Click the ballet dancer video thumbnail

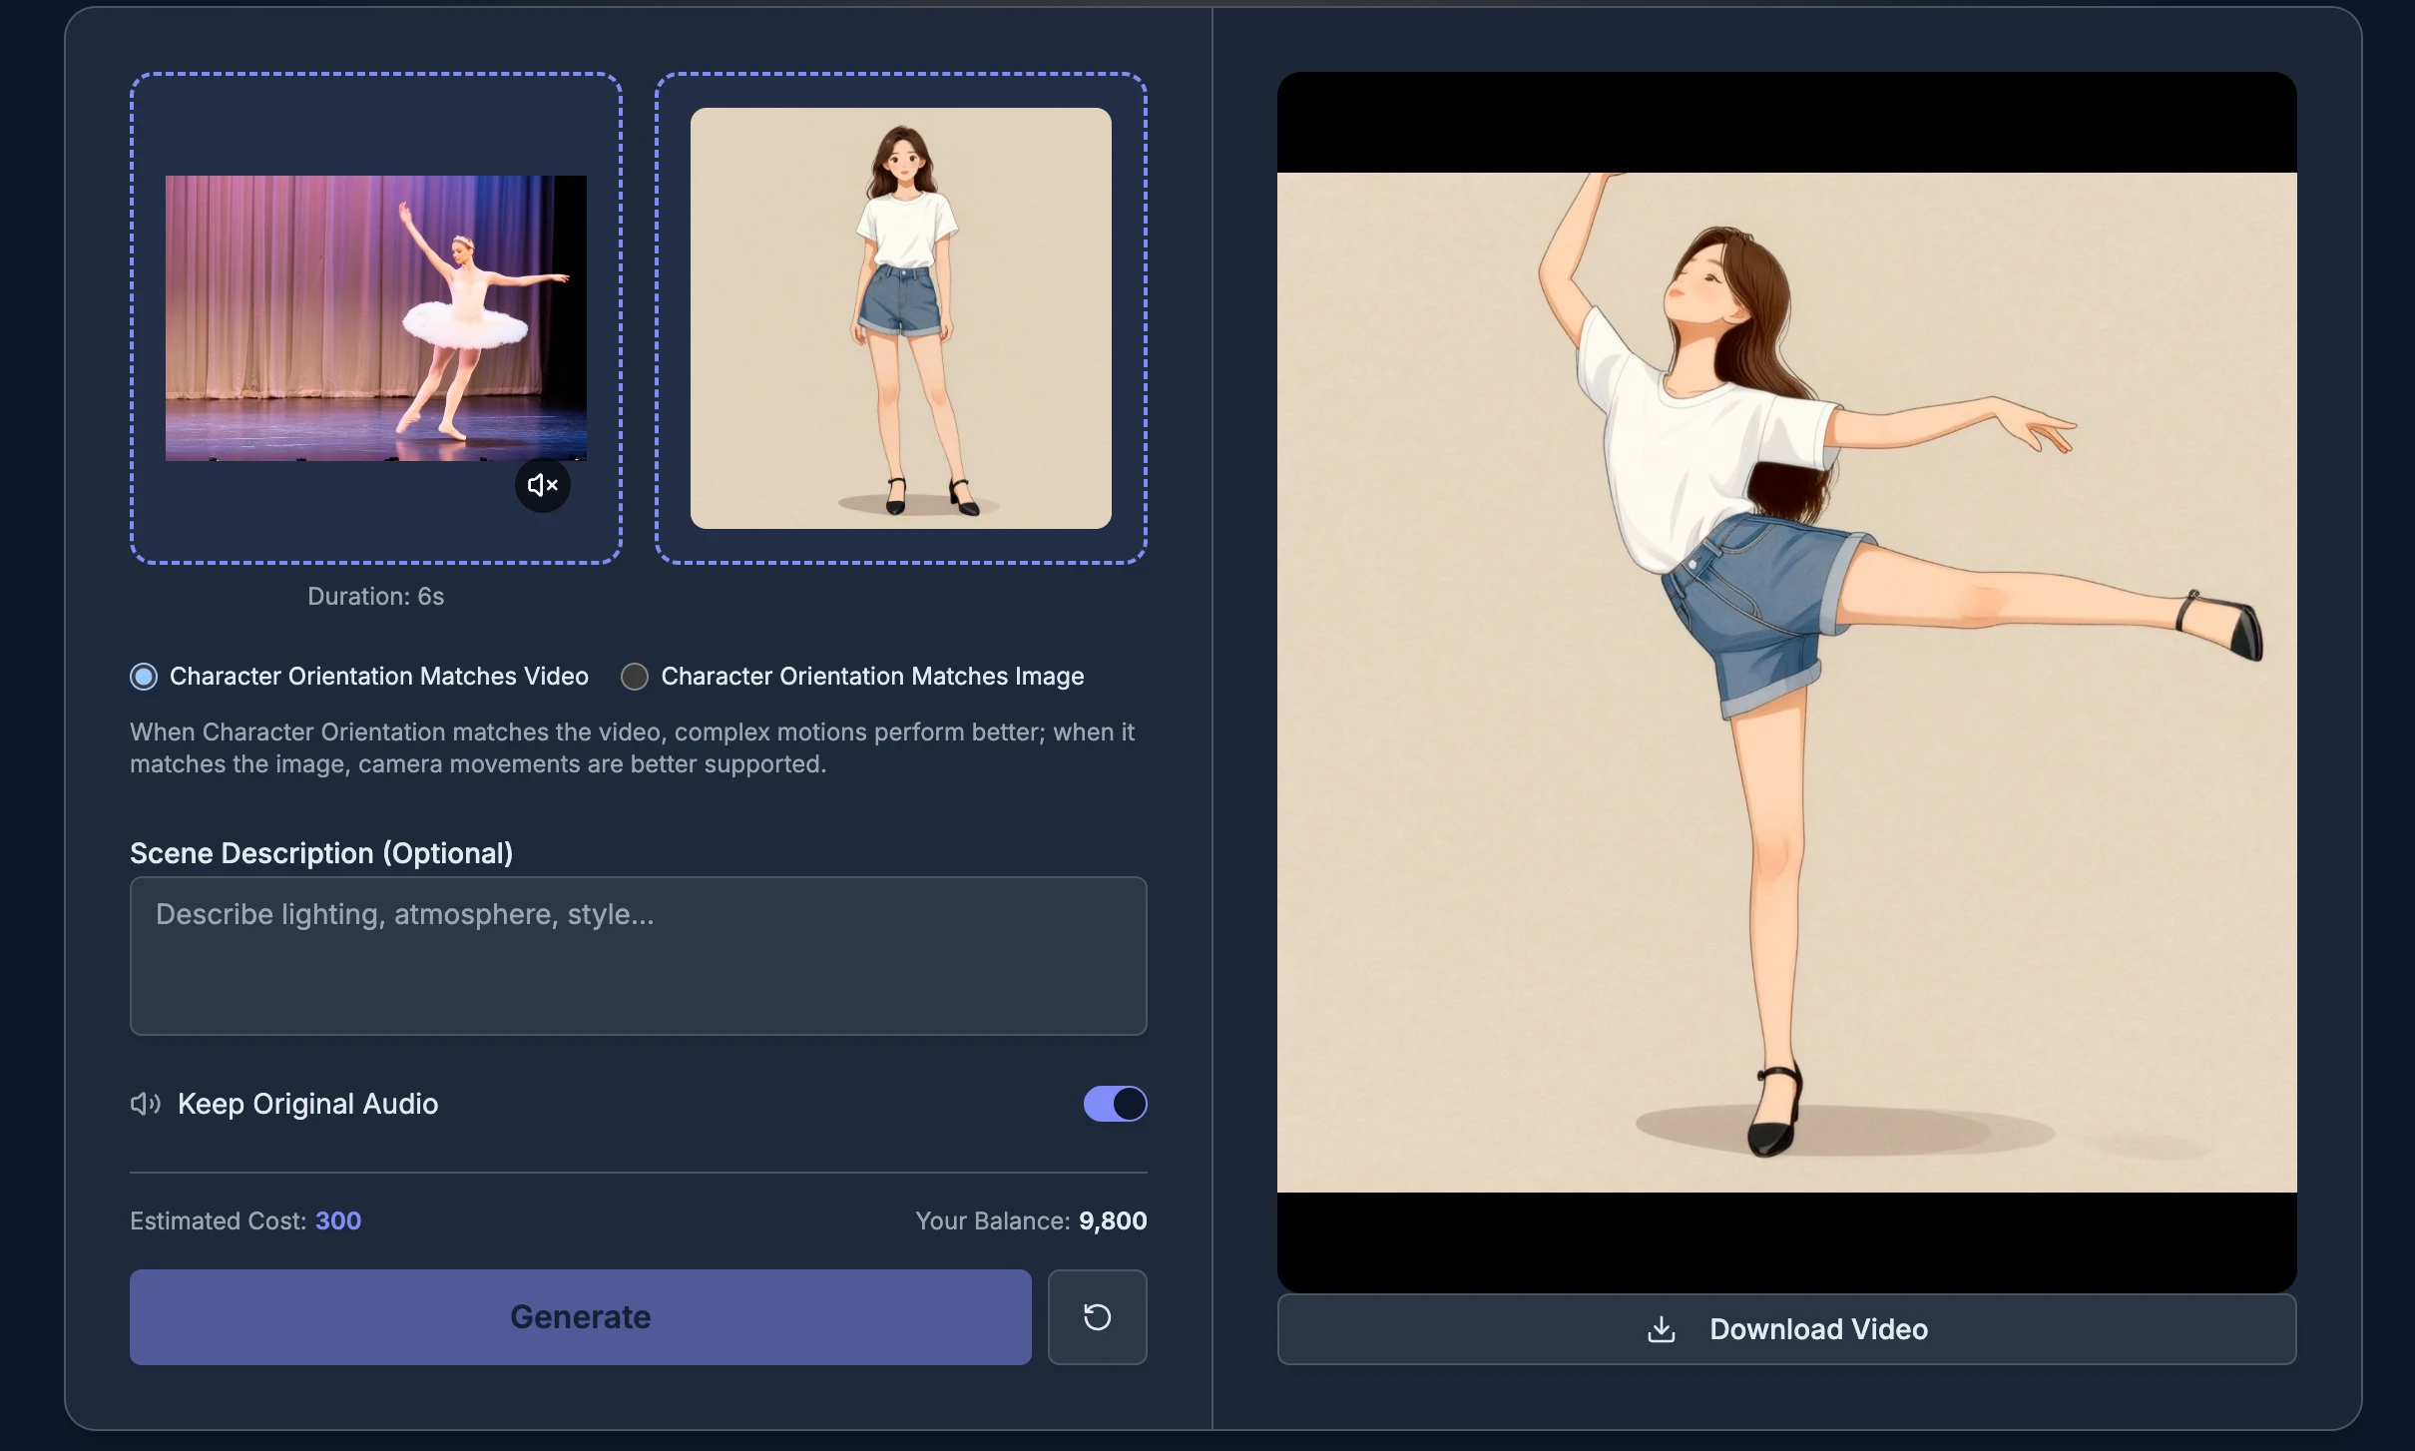click(x=375, y=317)
